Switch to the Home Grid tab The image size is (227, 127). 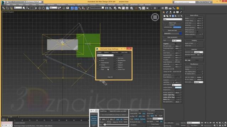[115, 53]
